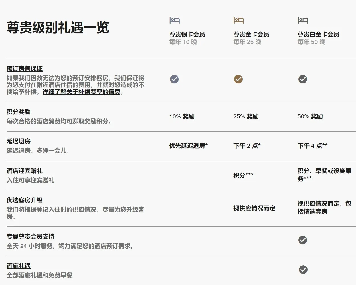The image size is (356, 285).
Task: Click the 尊贵级别礼遇一览 page title
Action: 58,28
